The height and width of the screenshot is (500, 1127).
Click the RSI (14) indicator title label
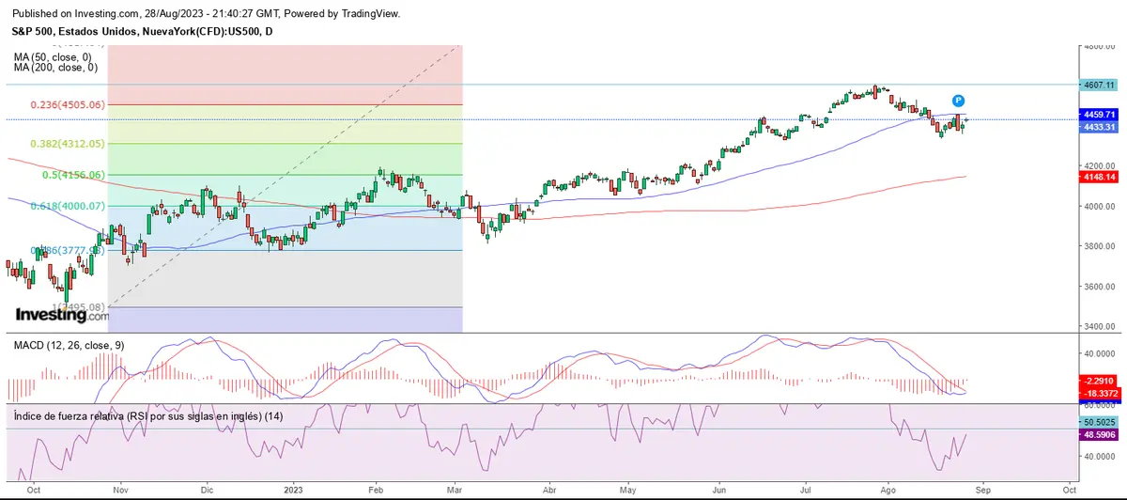tap(148, 416)
